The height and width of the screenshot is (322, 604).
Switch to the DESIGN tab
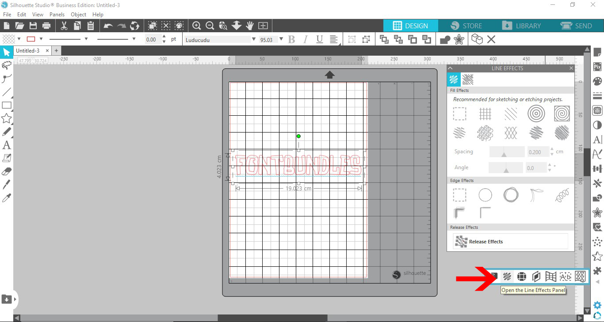tap(411, 26)
